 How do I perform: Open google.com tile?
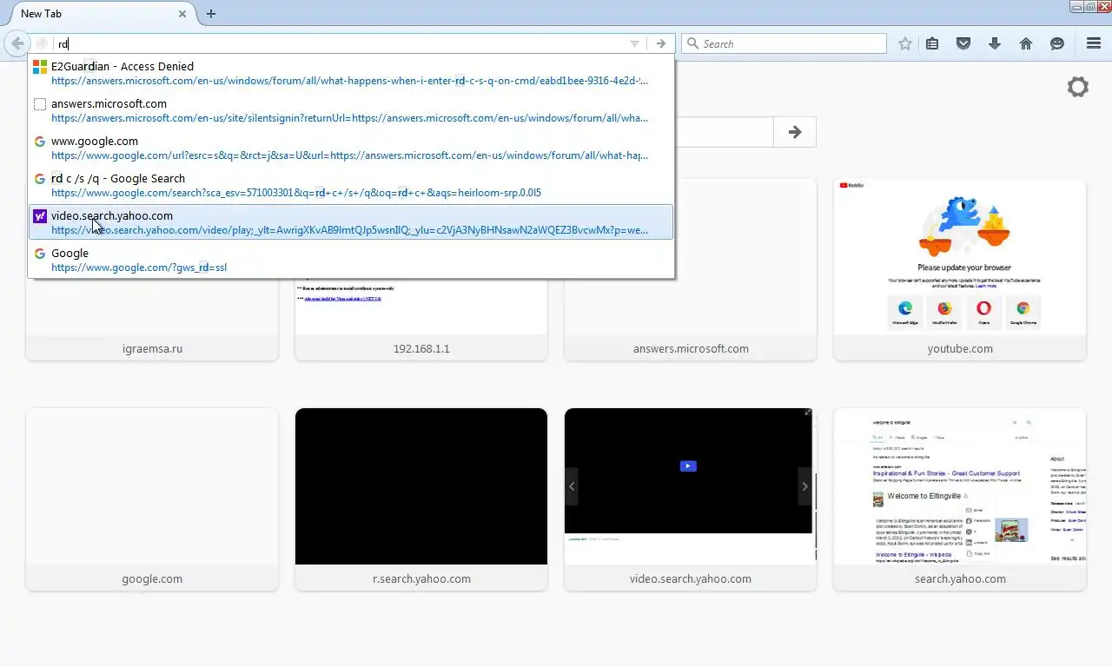tap(152, 499)
